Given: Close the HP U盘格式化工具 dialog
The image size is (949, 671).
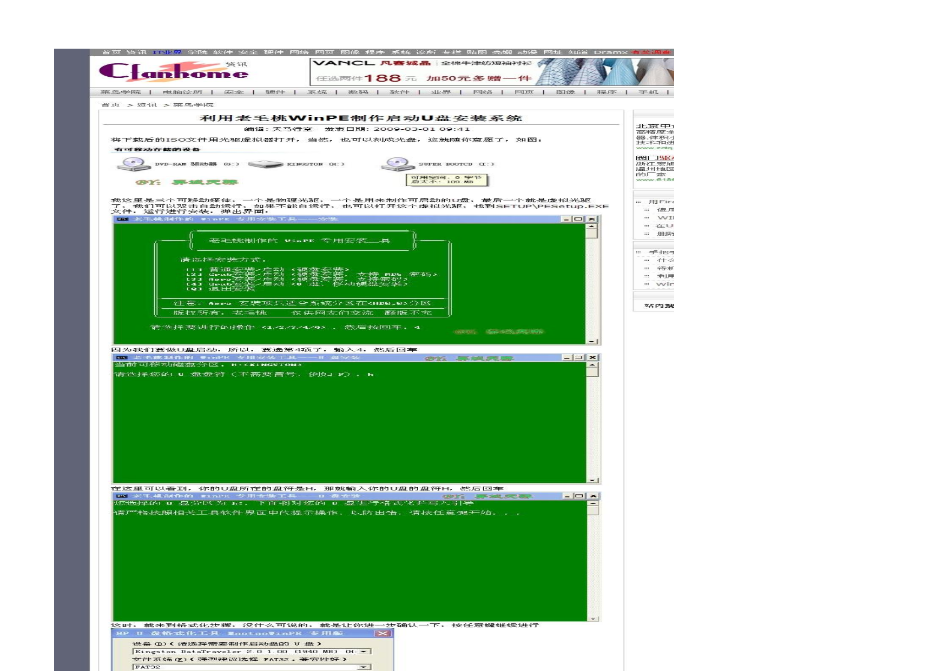Looking at the screenshot, I should coord(383,633).
